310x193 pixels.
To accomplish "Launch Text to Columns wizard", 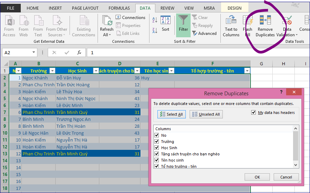I will pos(231,26).
